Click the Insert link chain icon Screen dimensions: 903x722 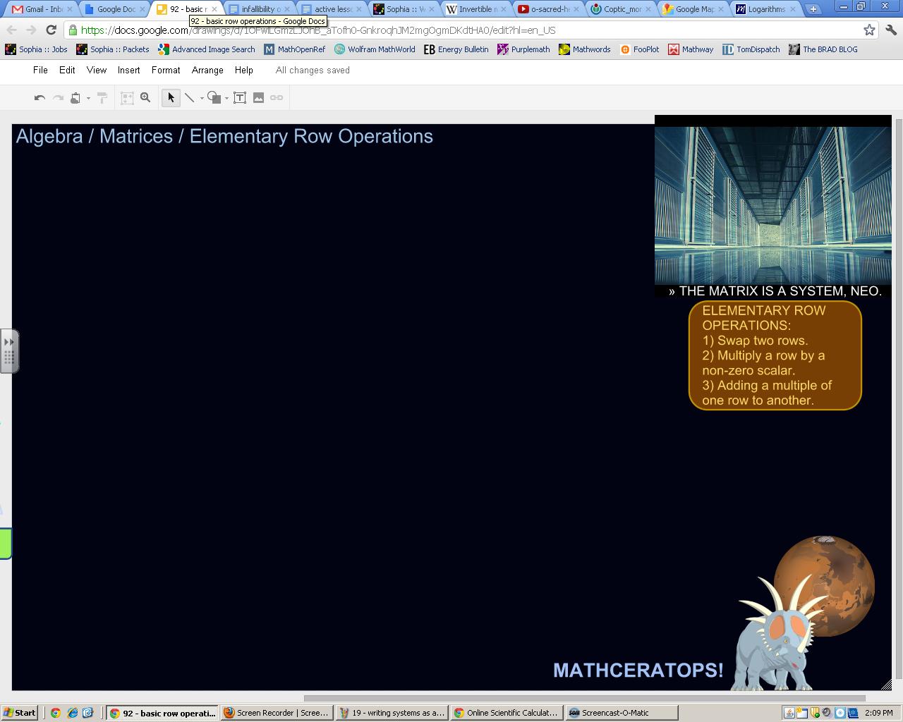click(277, 98)
